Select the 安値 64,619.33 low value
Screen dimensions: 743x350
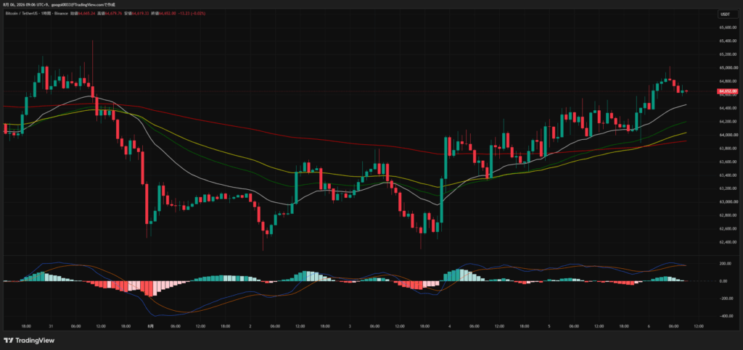(x=137, y=14)
